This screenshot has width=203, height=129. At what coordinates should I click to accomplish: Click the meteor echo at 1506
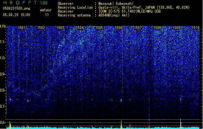121,100
